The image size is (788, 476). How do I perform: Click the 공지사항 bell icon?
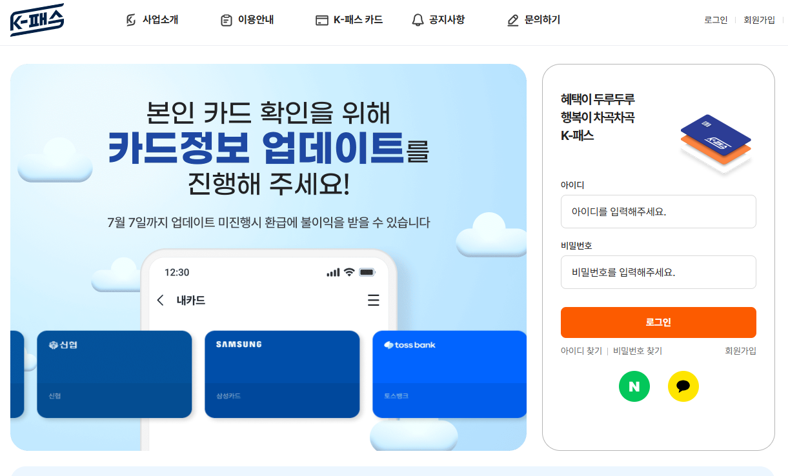(x=418, y=20)
